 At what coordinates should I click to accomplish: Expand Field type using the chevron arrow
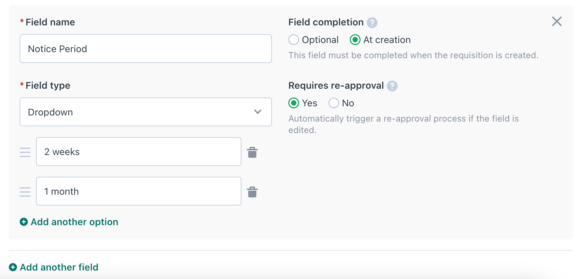click(258, 112)
